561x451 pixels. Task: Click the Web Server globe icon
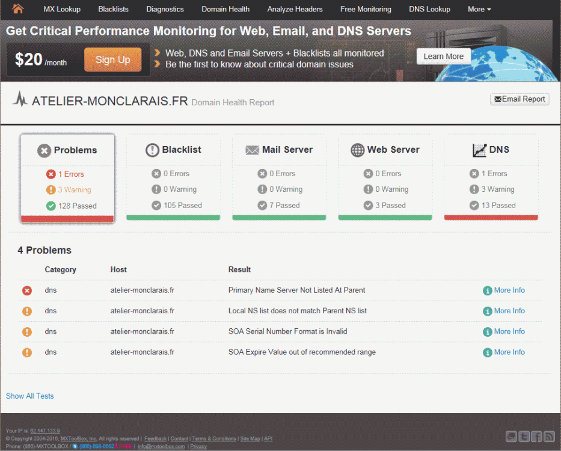coord(358,150)
